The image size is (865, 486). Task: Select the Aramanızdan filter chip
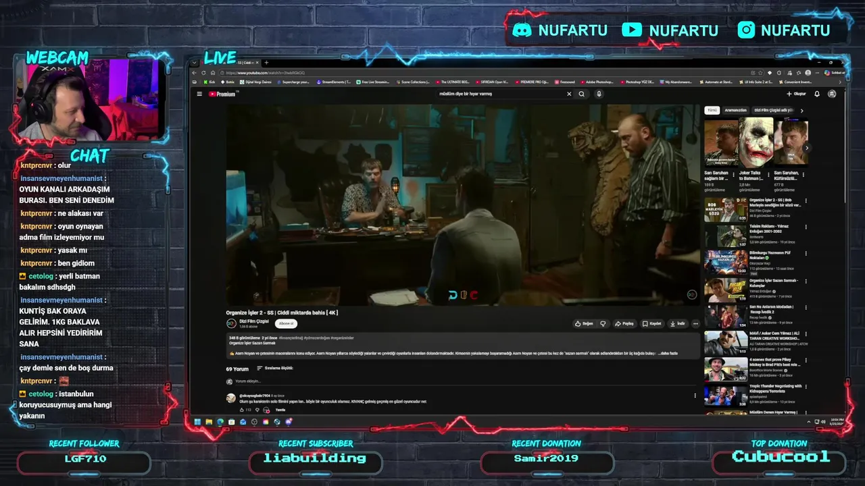coord(735,110)
